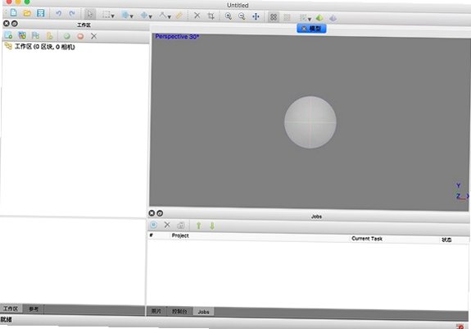471x329 pixels.
Task: Add photos in the workspace toolbar
Action: [x=22, y=35]
